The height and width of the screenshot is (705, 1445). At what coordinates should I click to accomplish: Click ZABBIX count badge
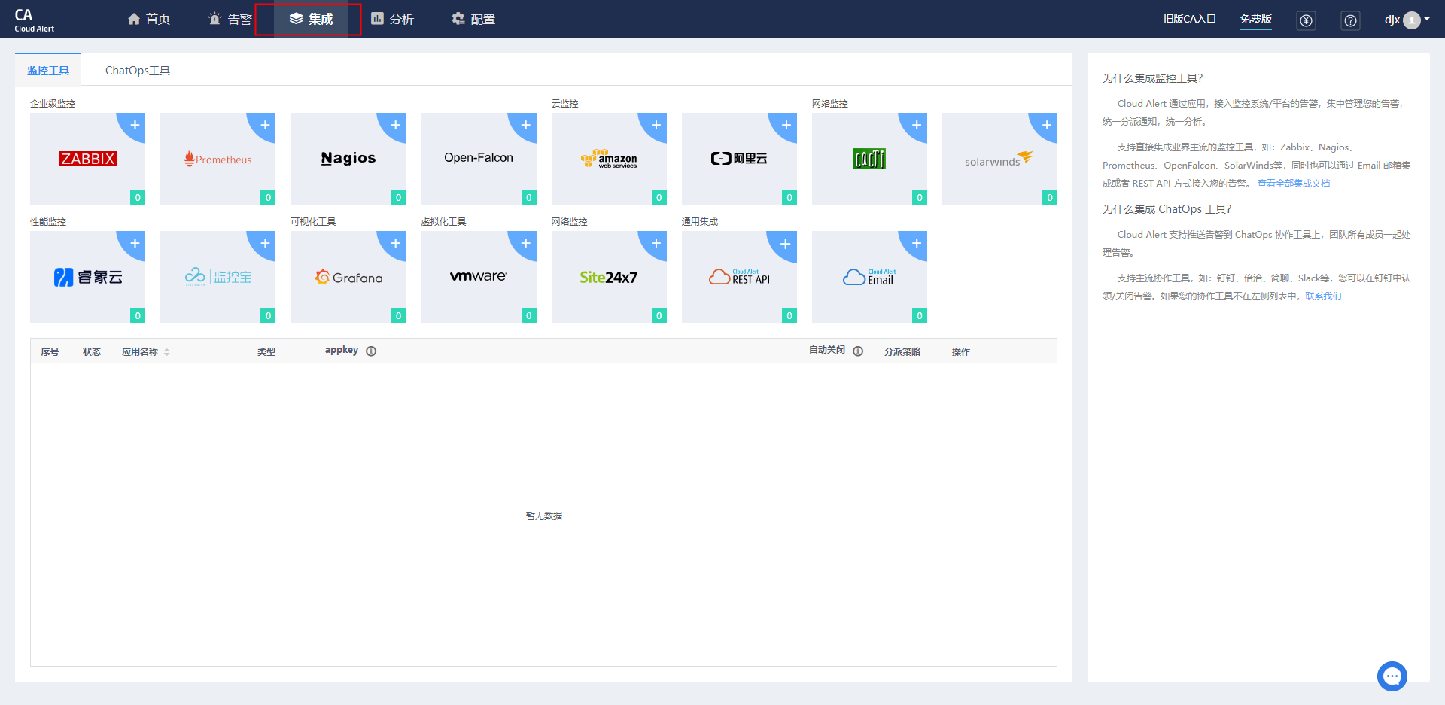coord(138,197)
